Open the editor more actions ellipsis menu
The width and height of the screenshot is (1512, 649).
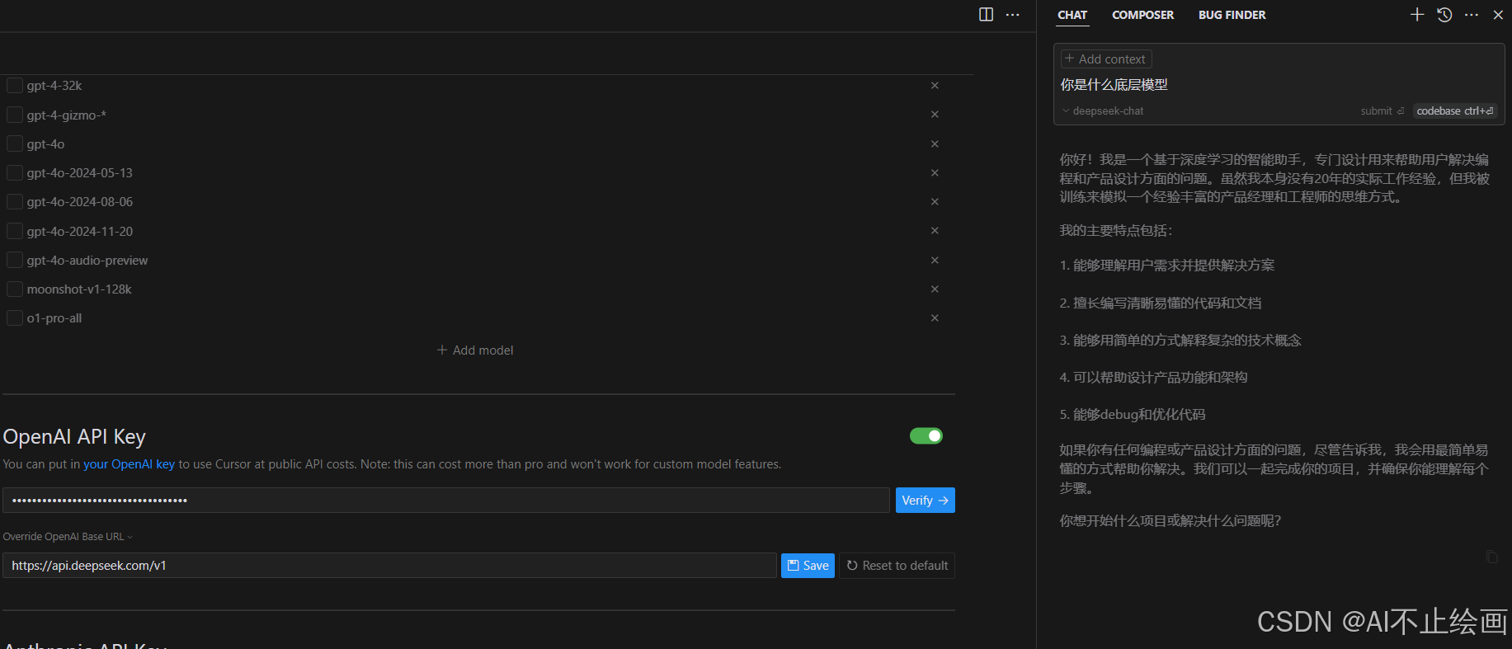[1013, 15]
